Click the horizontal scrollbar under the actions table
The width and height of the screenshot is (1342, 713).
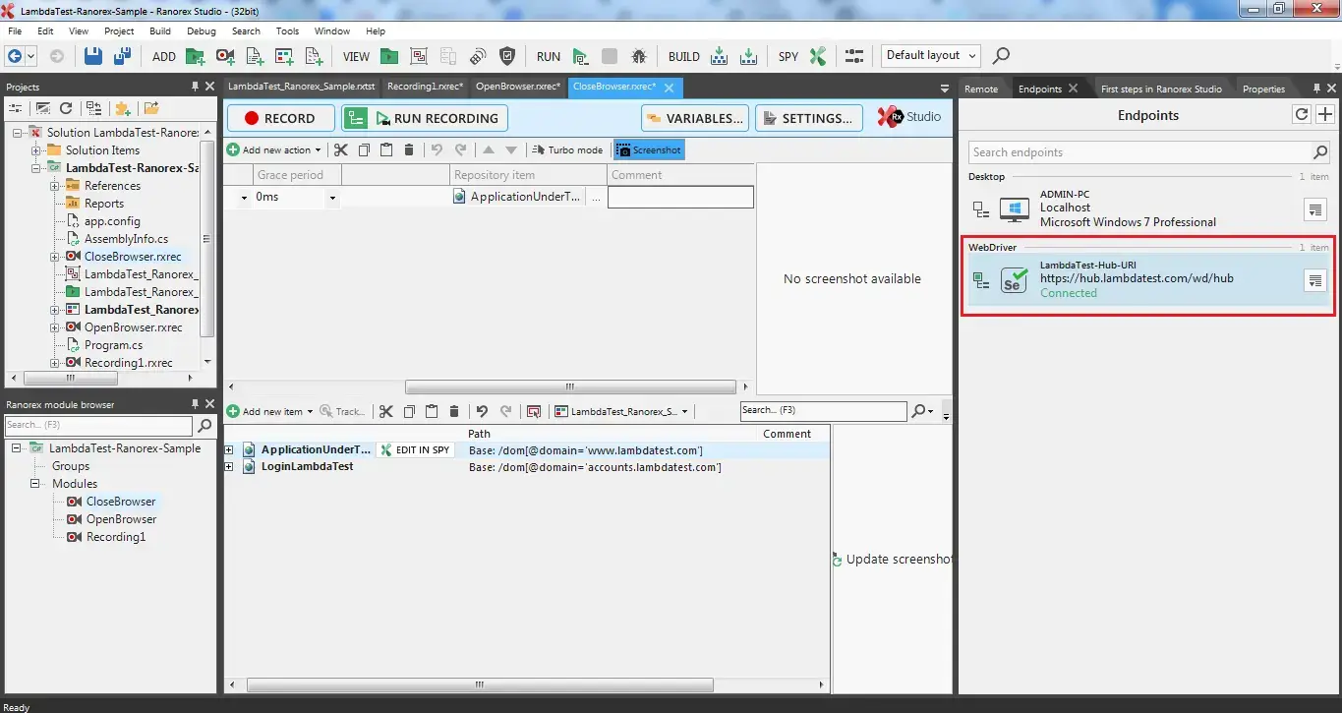click(570, 387)
